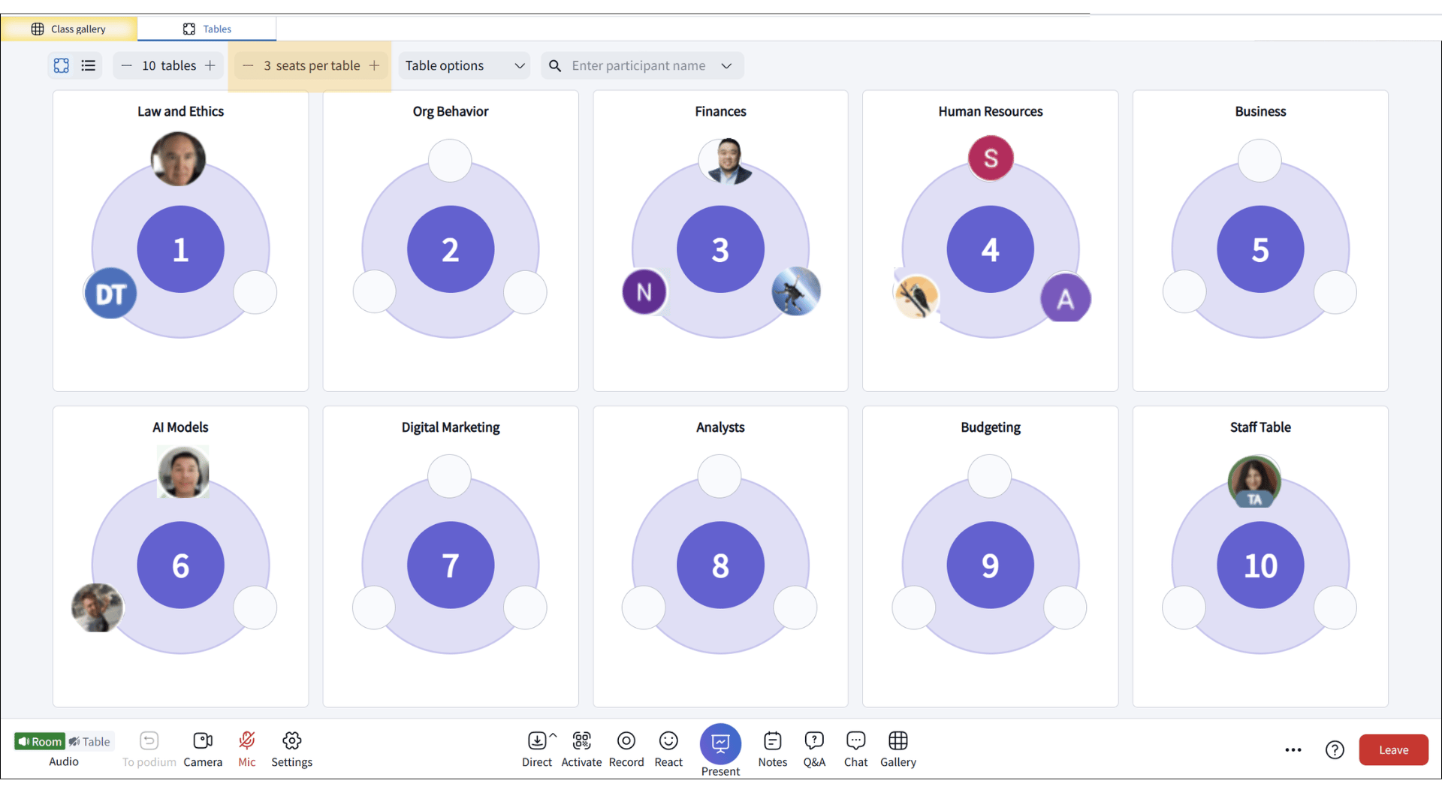This screenshot has height=811, width=1442.
Task: Open the Direct download icon
Action: (537, 741)
